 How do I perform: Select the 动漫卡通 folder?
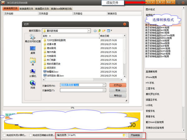[50, 44]
